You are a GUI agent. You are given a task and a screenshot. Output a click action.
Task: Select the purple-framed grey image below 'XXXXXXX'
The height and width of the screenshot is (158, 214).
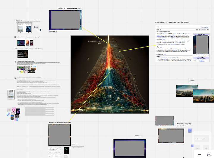(x=130, y=148)
